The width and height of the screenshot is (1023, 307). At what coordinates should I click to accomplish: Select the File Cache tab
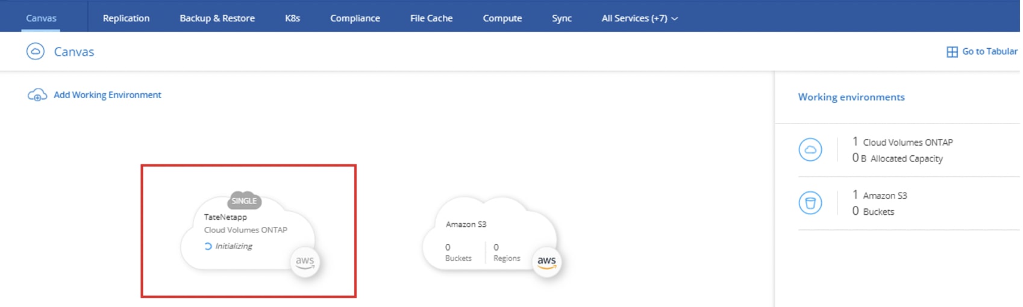click(x=431, y=18)
